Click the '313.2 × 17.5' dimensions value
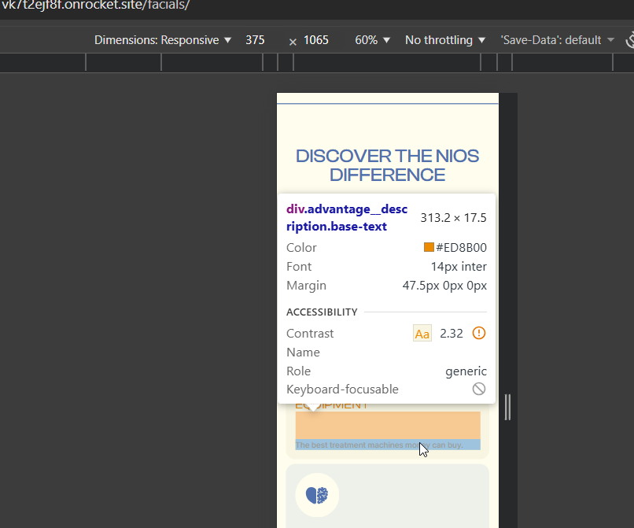 click(453, 218)
